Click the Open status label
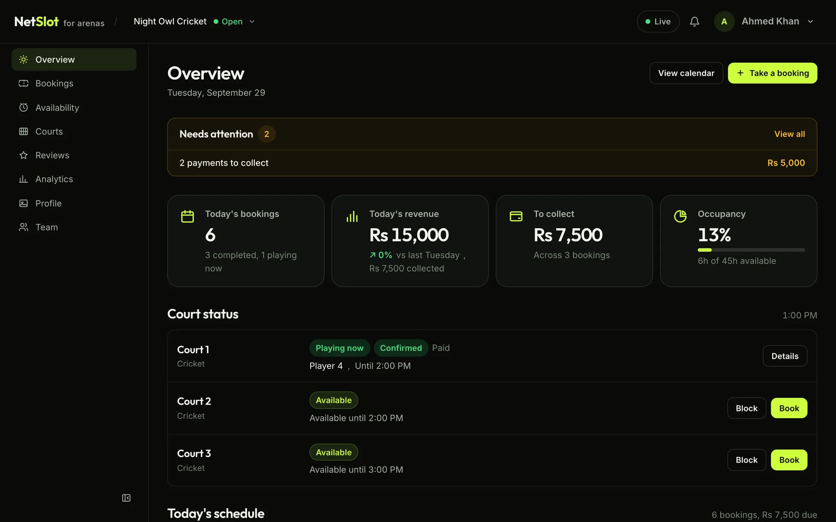The width and height of the screenshot is (836, 522). 232,22
